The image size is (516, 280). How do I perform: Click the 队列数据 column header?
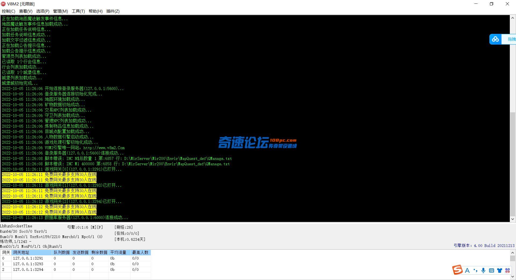62,252
